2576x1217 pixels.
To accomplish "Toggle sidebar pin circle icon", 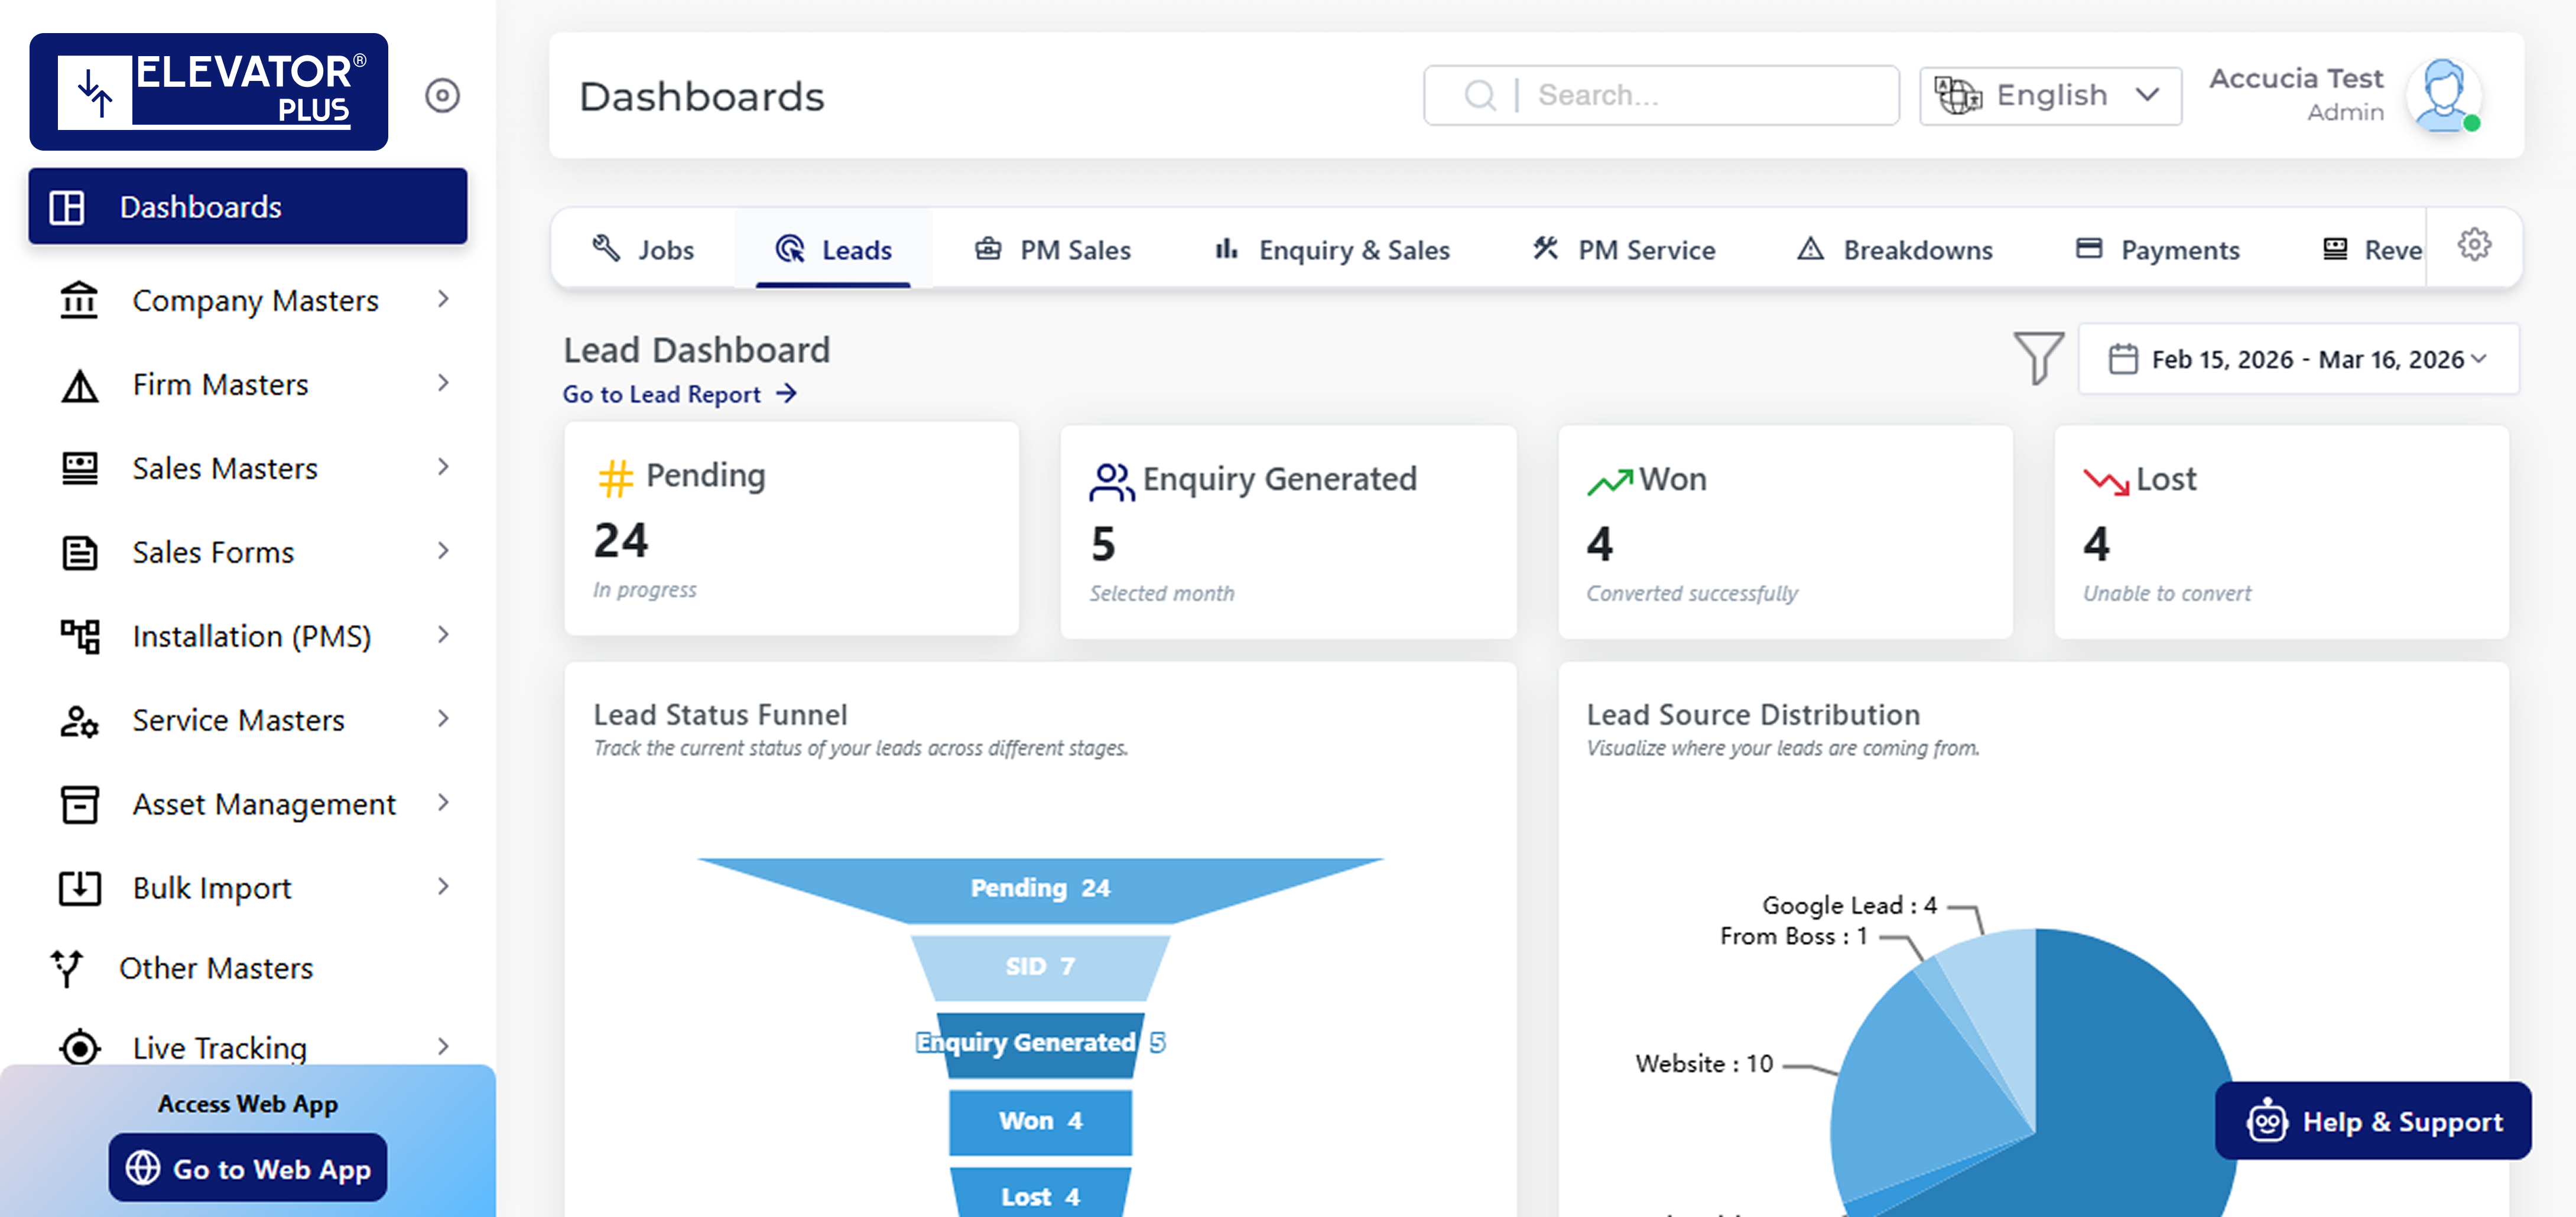I will [442, 96].
